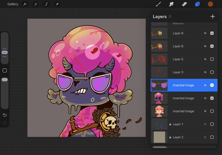The image size is (222, 155).
Task: Open the Actions wrench menu
Action: coord(25,4)
